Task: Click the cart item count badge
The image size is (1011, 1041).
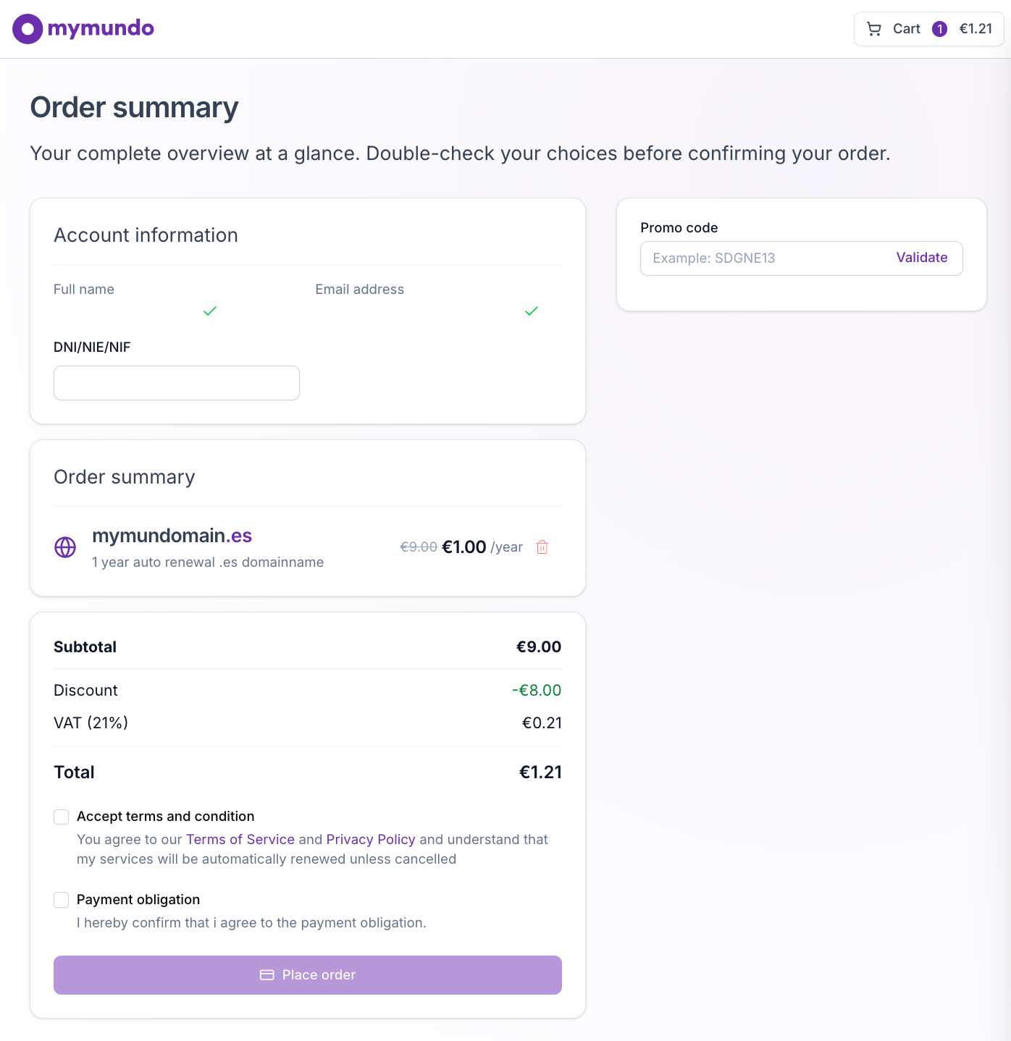Action: pyautogui.click(x=939, y=29)
